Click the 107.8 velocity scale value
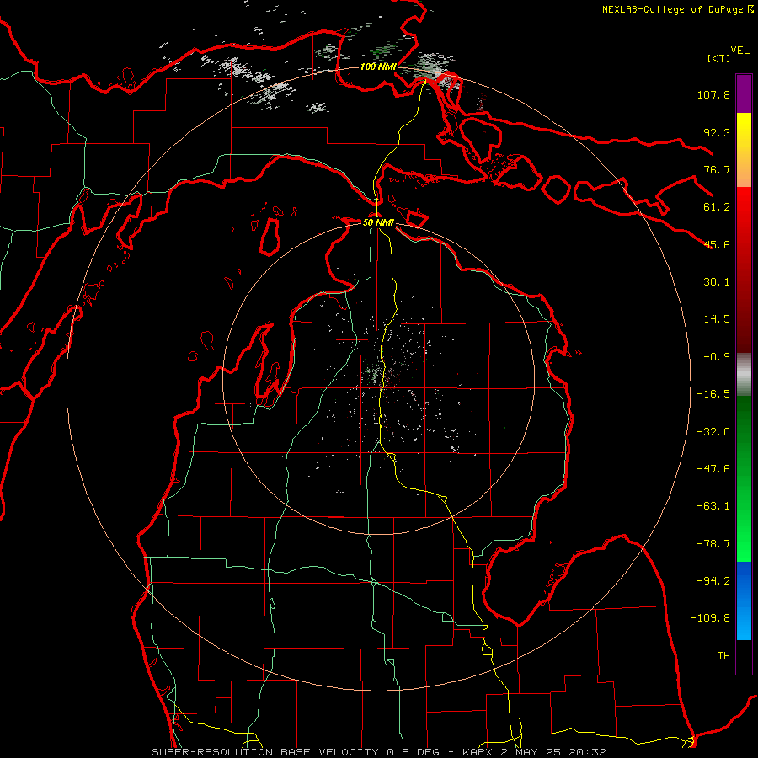Image resolution: width=758 pixels, height=758 pixels. (713, 94)
